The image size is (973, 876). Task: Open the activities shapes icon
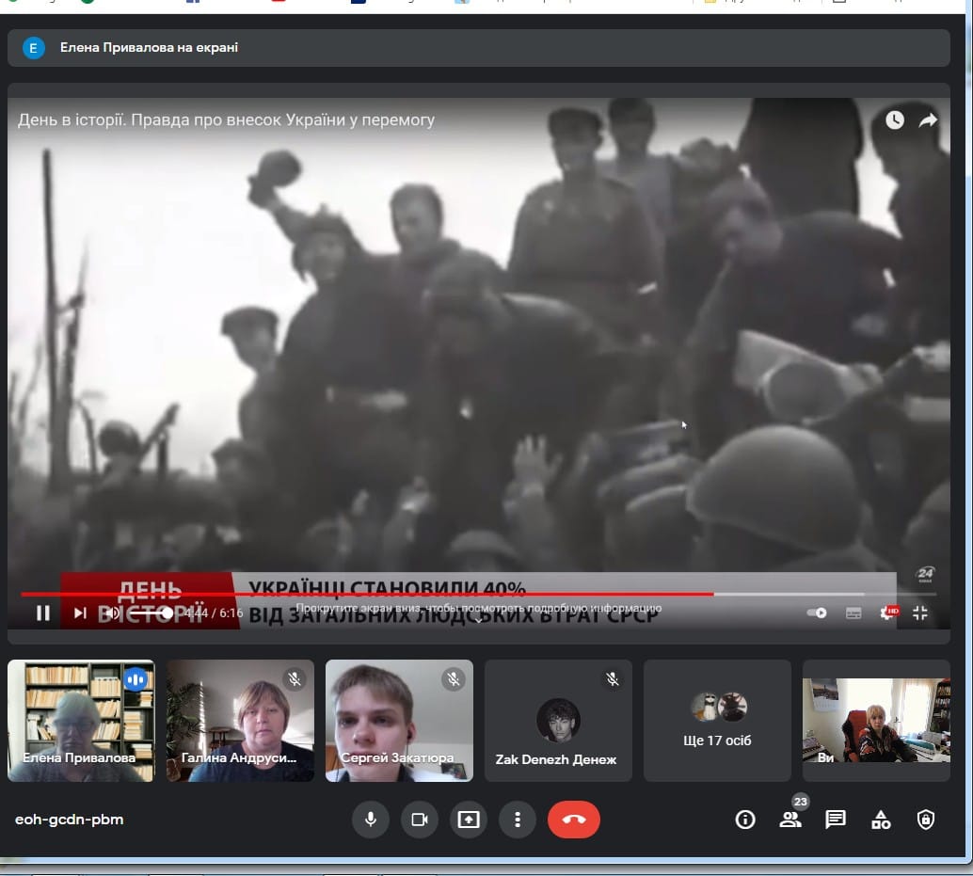tap(881, 820)
